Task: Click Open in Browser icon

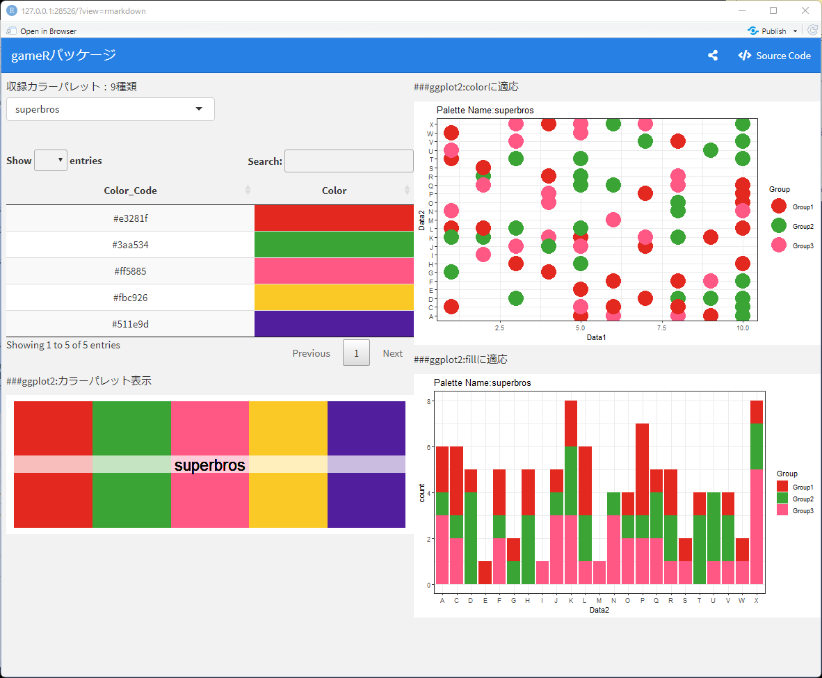Action: (11, 31)
